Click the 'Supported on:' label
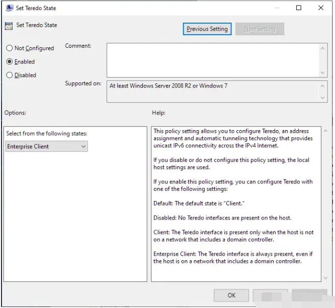335x308 pixels. (x=83, y=83)
